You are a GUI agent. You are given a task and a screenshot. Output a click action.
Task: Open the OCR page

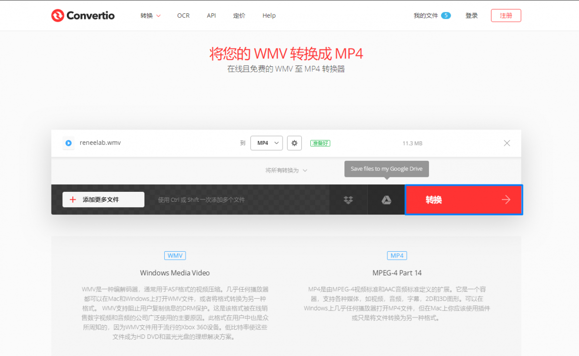(x=183, y=15)
